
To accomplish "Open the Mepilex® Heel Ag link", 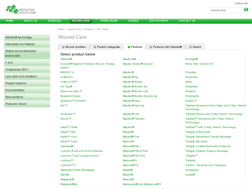I will click(x=133, y=105).
